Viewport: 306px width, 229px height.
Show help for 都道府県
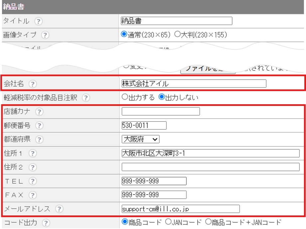point(39,139)
